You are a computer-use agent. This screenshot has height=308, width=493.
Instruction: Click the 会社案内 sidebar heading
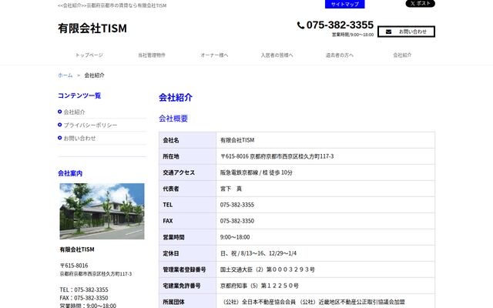pyautogui.click(x=70, y=173)
